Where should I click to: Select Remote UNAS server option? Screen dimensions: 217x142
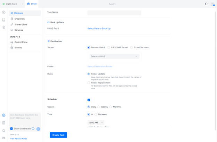tap(89, 47)
